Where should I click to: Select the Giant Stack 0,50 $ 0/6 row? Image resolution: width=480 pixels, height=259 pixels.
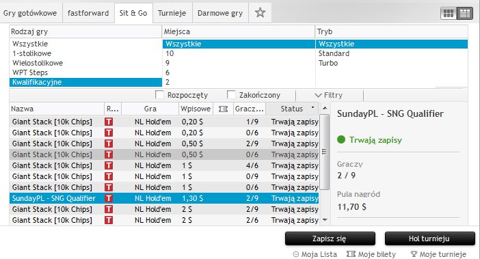pyautogui.click(x=164, y=154)
